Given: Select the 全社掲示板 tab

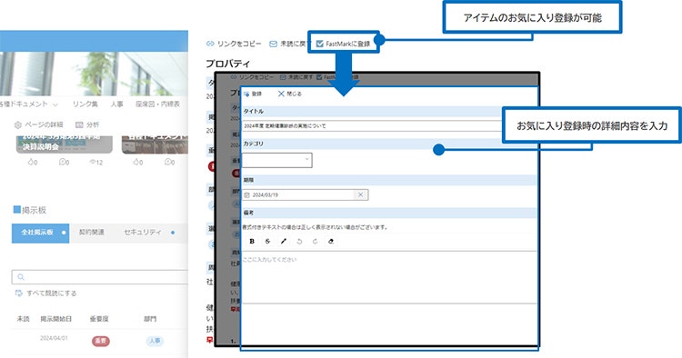Looking at the screenshot, I should (x=40, y=233).
